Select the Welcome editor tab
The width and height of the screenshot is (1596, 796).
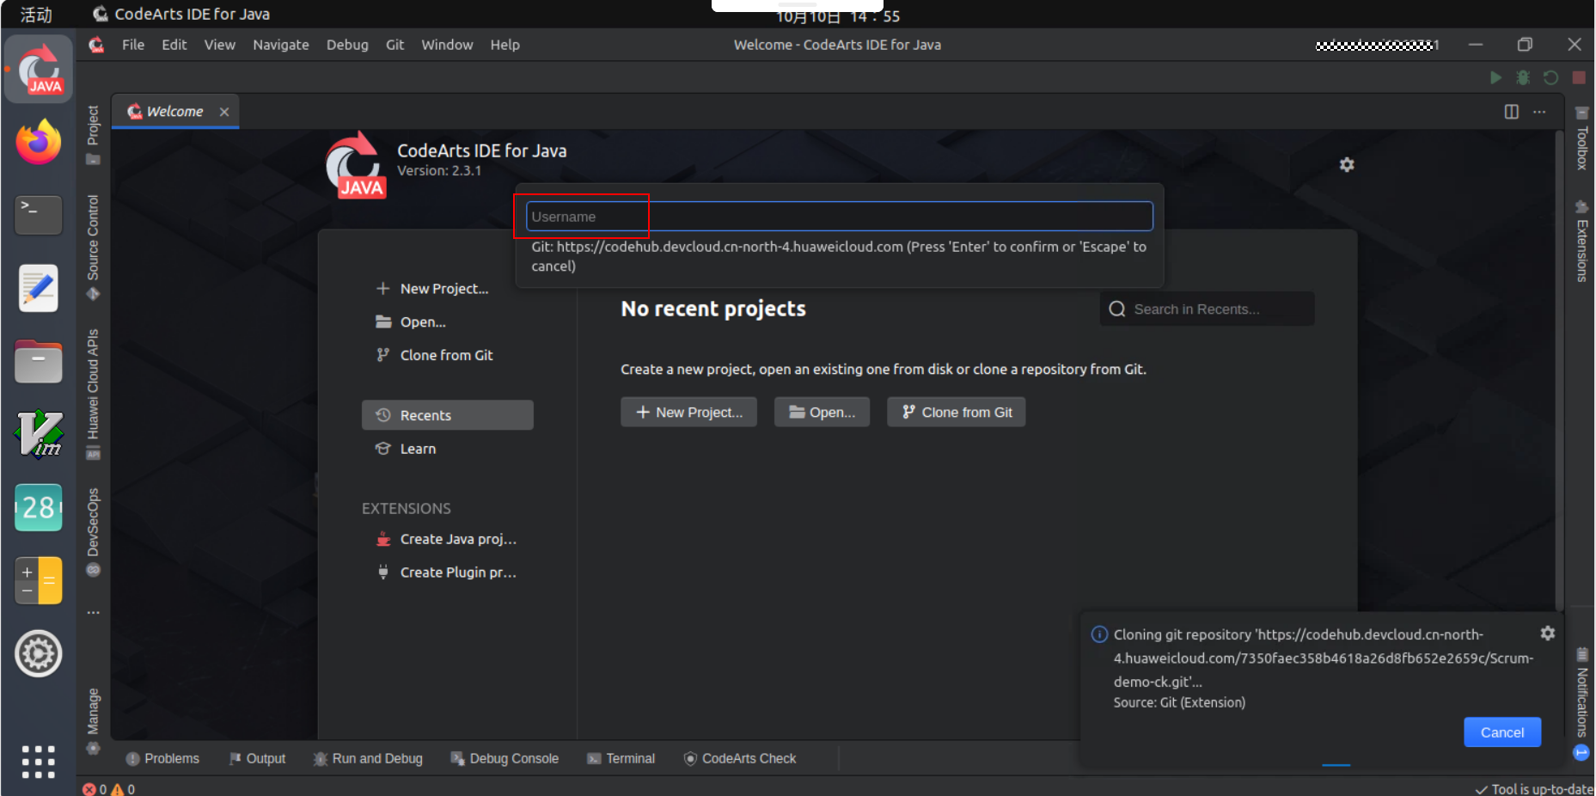174,112
